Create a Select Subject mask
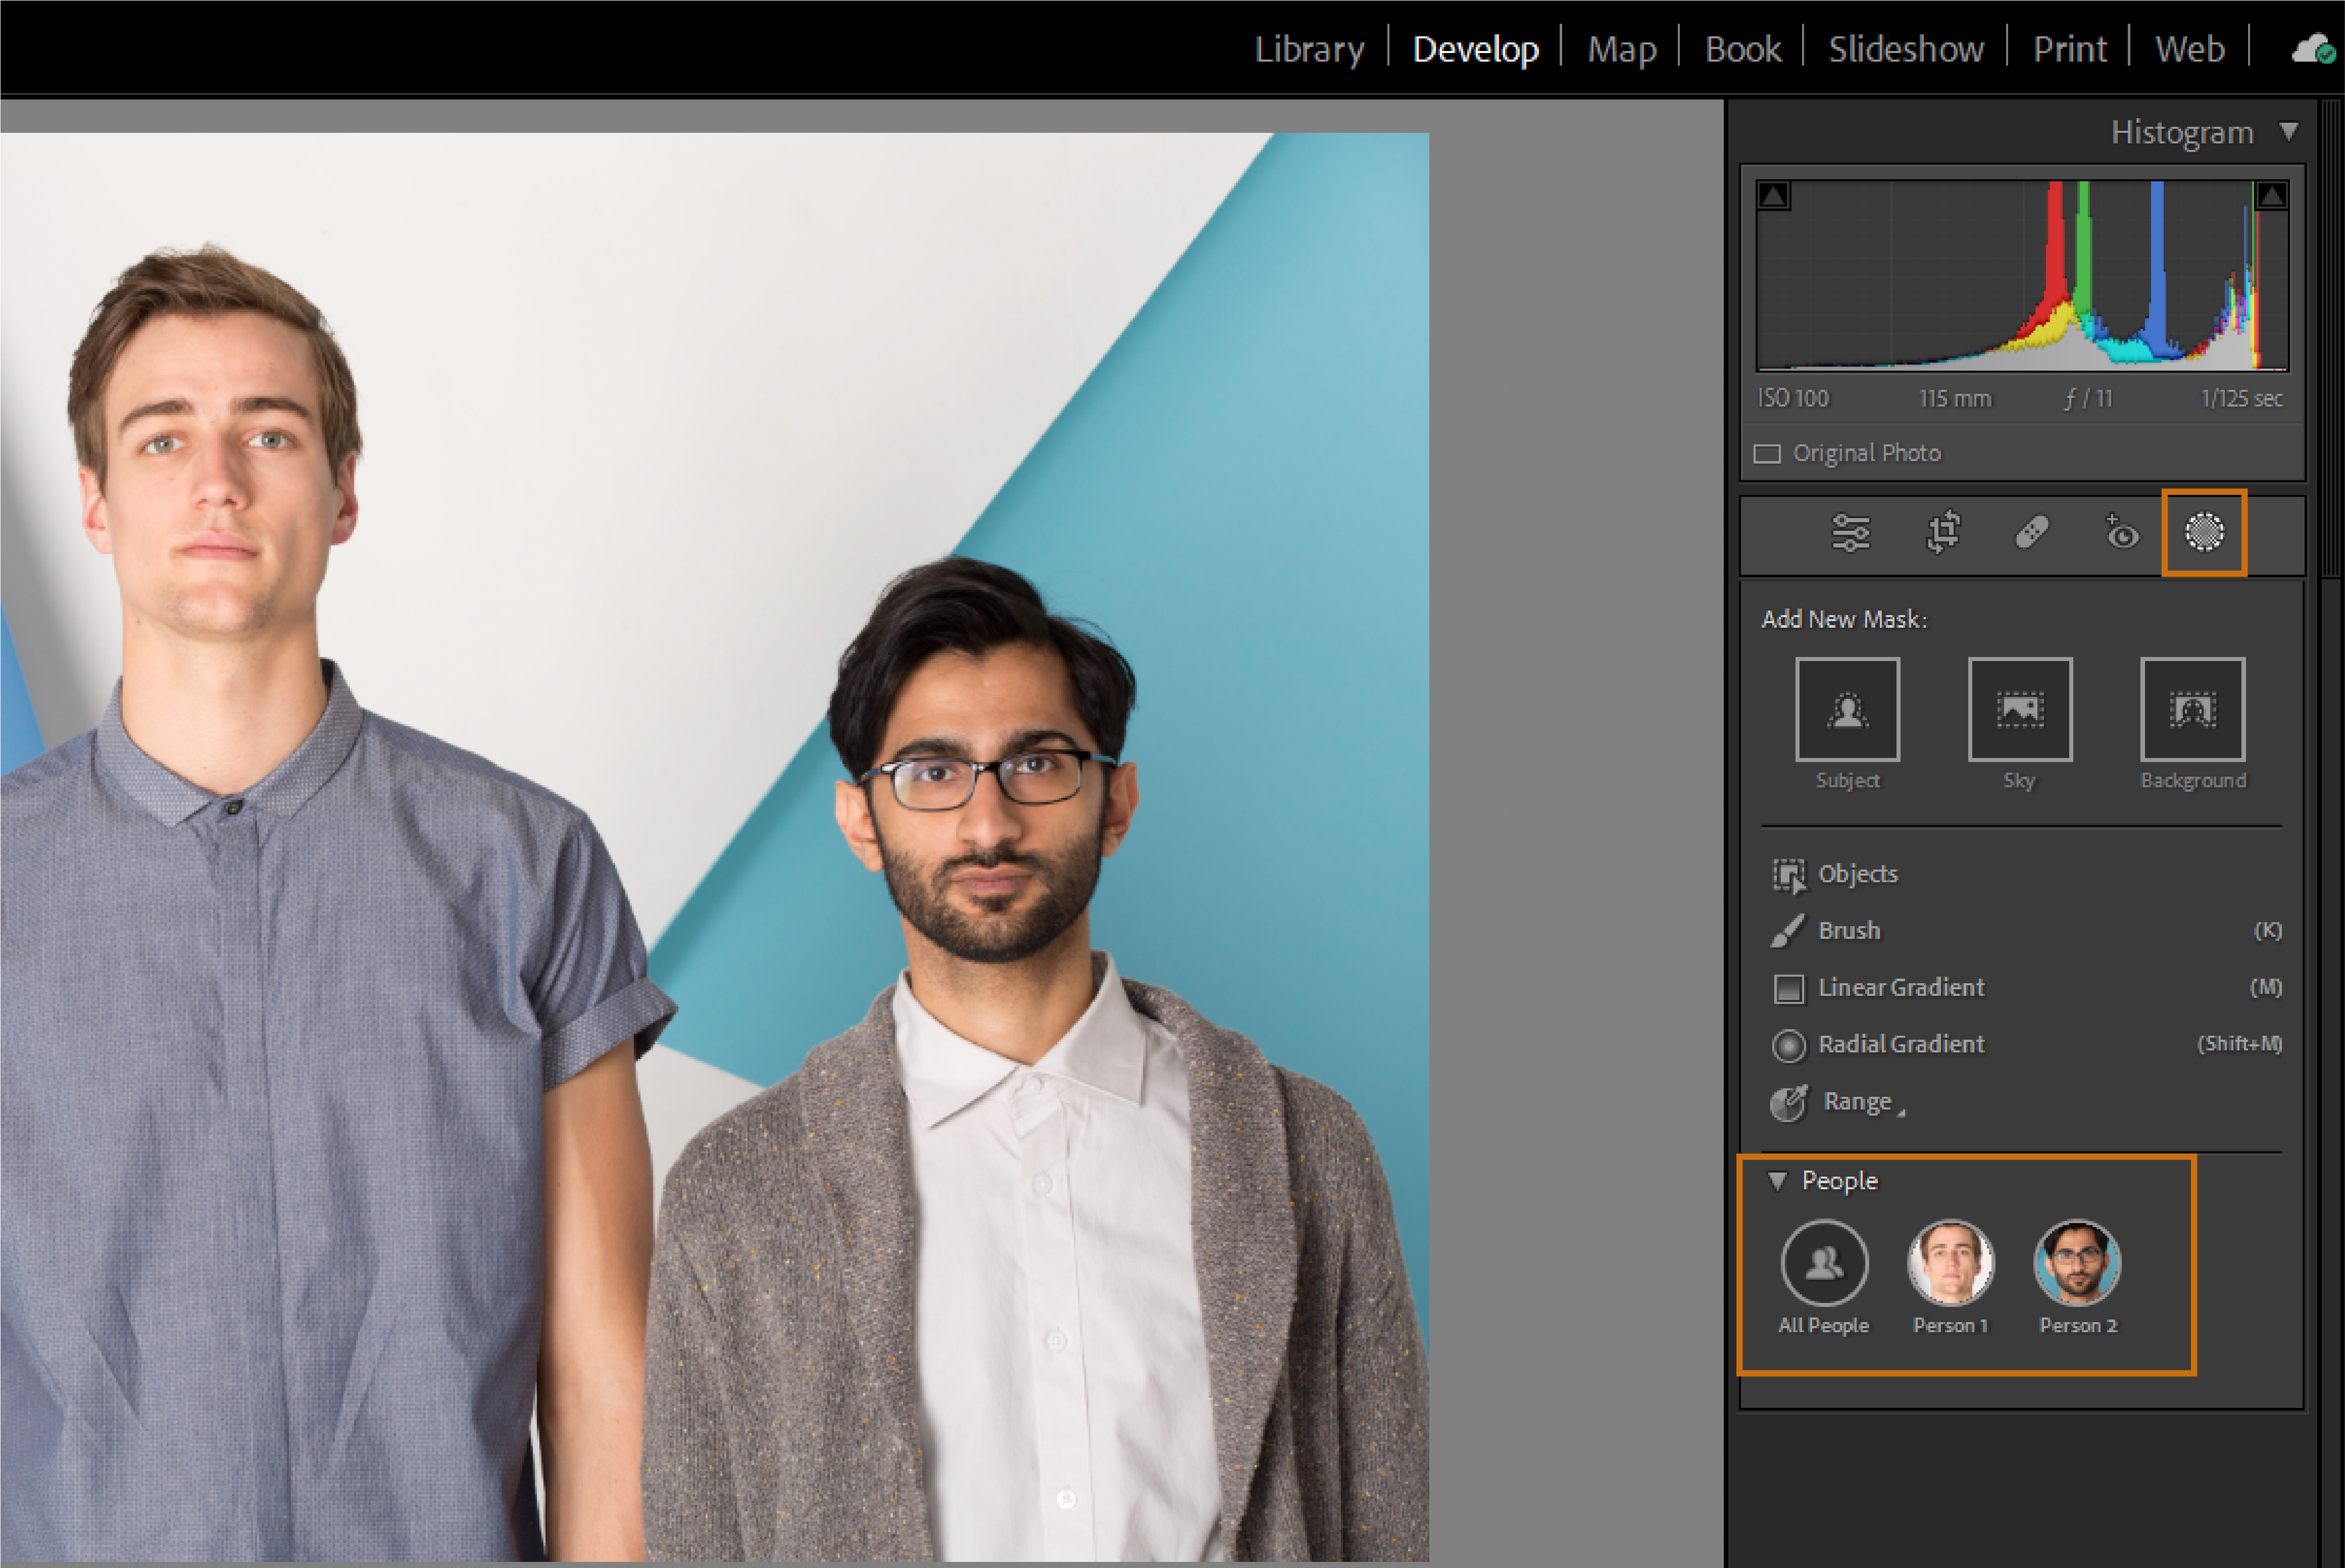 tap(1847, 710)
